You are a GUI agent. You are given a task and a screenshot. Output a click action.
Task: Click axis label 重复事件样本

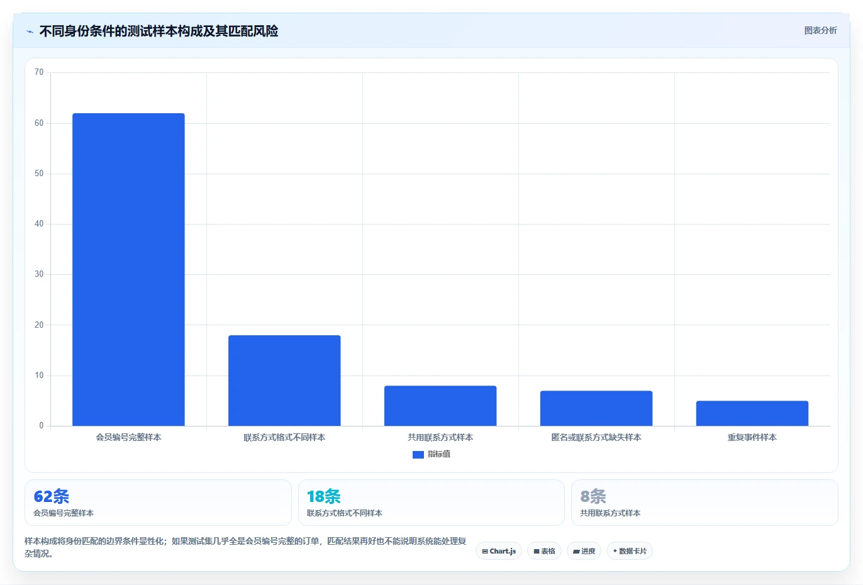(752, 437)
